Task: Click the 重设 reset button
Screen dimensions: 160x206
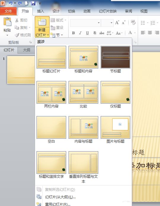Action: [x=57, y=28]
